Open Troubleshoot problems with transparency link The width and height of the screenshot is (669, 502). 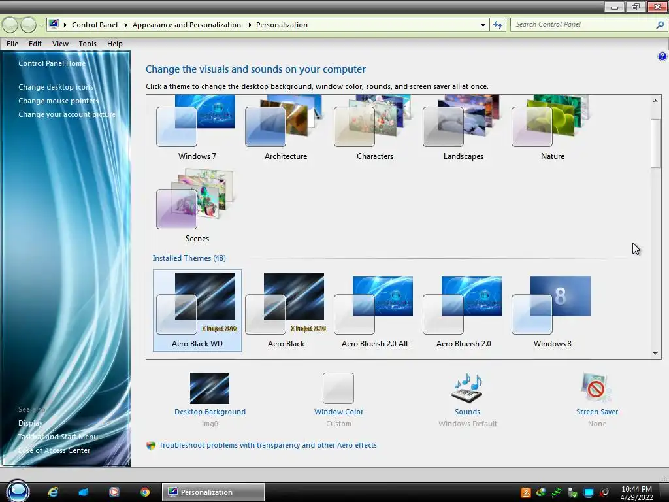click(267, 445)
